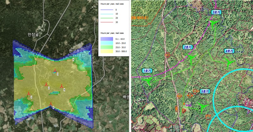Select green turbine symbol below 5호기 label
The image size is (253, 132).
[202, 107]
